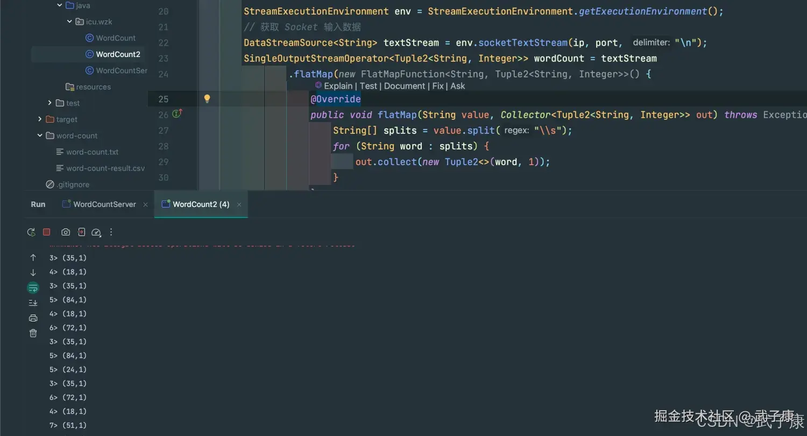Collapse the word-count folder chevron
807x436 pixels.
pyautogui.click(x=40, y=135)
